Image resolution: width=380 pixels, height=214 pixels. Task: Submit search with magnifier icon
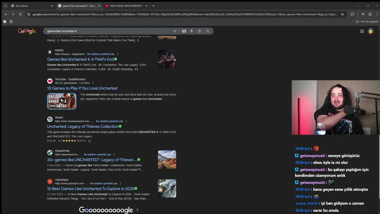tap(208, 31)
